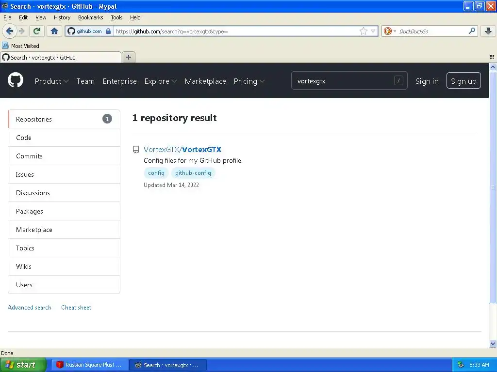
Task: Open the Windows Start menu
Action: [23, 365]
